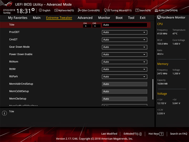Click the Memory frequency 2472 MHz value

[162, 74]
